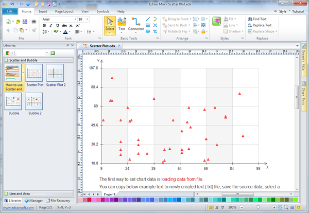This screenshot has width=309, height=213.
Task: Switch to the Insert ribbon tab
Action: [43, 11]
